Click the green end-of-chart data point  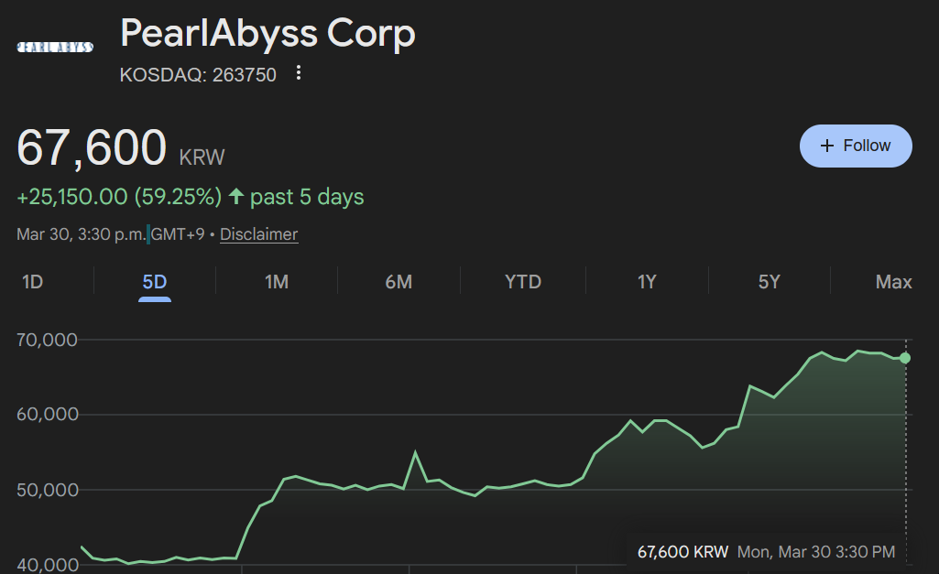pyautogui.click(x=905, y=358)
